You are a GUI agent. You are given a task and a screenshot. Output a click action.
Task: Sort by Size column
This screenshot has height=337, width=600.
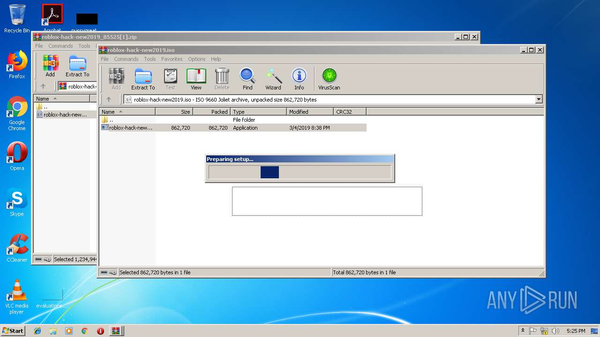[x=174, y=112]
